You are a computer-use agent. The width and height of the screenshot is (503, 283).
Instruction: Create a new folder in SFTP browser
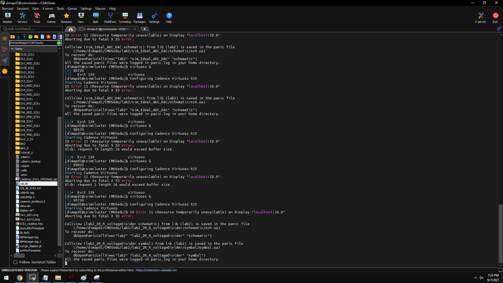click(x=36, y=37)
